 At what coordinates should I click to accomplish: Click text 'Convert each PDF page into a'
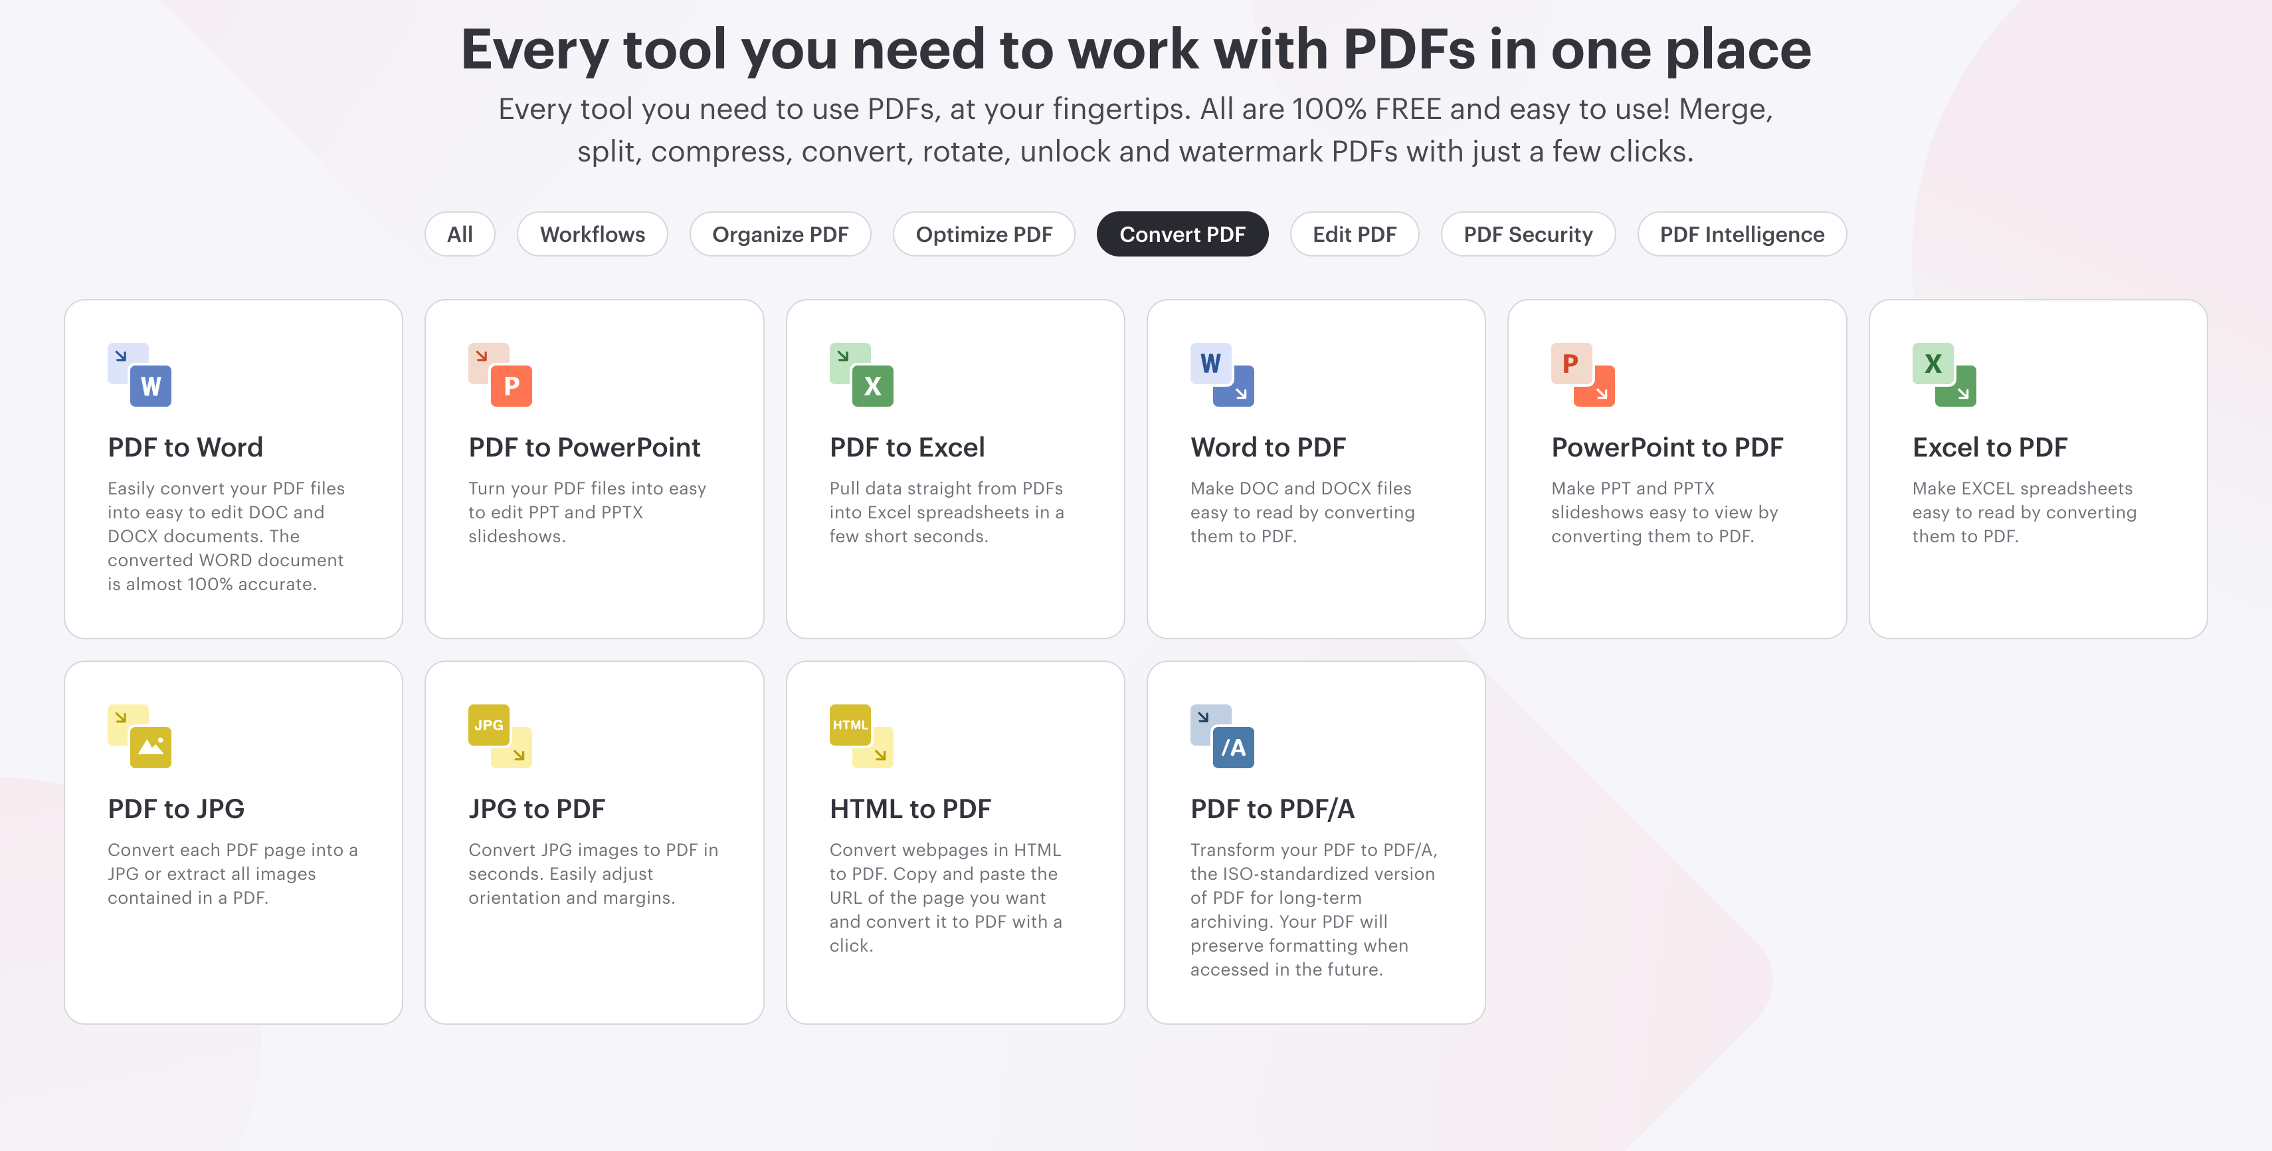233,850
